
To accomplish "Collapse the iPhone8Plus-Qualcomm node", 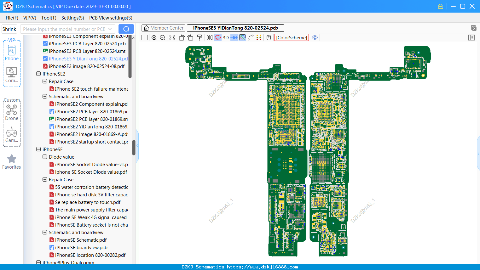I will click(x=38, y=262).
